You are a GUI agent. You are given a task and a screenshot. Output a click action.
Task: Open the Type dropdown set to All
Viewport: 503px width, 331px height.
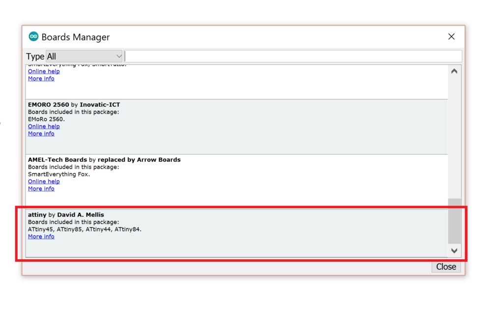[x=84, y=57]
